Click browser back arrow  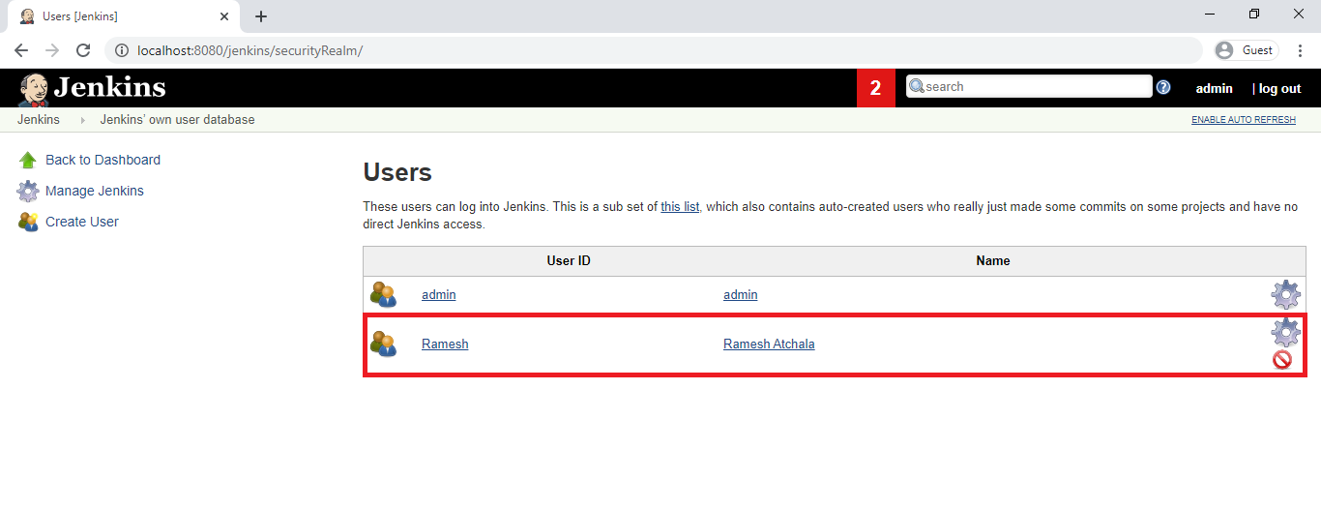(x=21, y=50)
